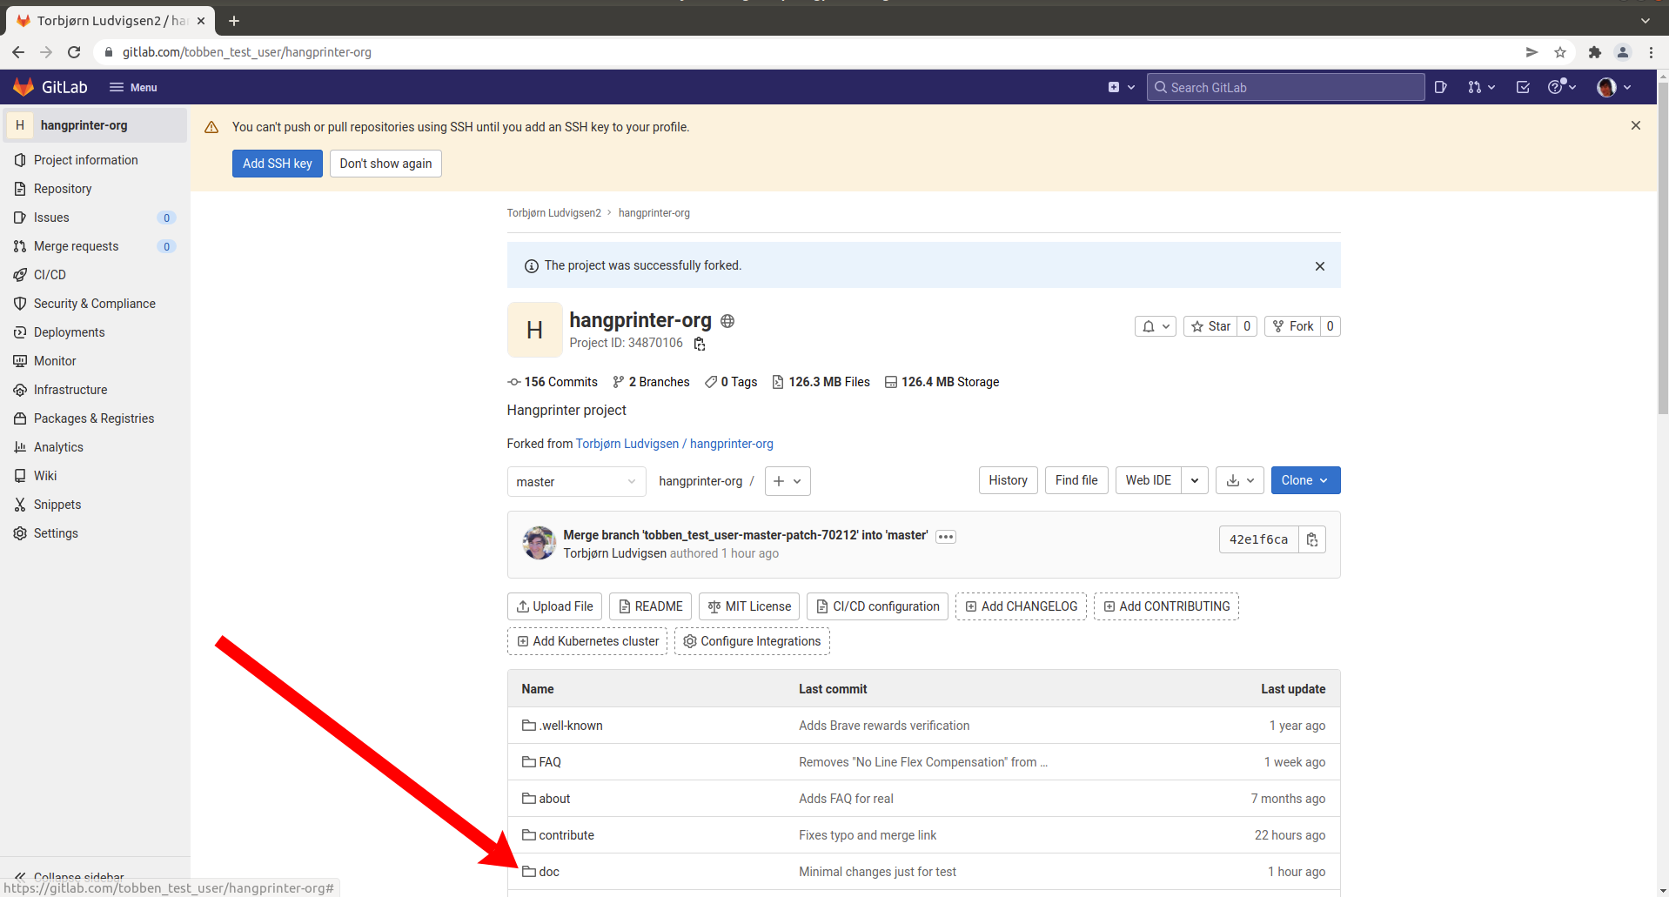Copy commit SHA 42e1f6ca
Screen dimensions: 1669x897
[1311, 539]
